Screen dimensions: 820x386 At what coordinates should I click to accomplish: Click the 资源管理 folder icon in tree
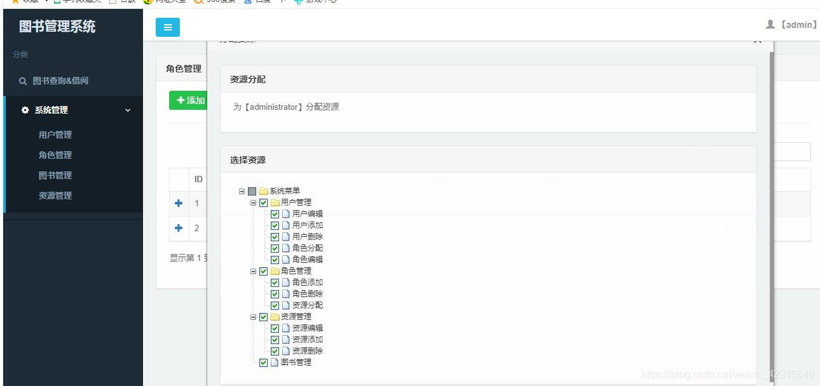275,317
